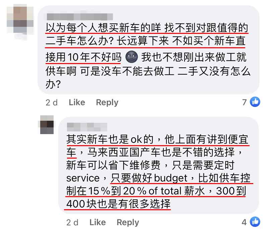View reactions count 4 on the reply
This screenshot has width=268, height=229.
[x=244, y=222]
